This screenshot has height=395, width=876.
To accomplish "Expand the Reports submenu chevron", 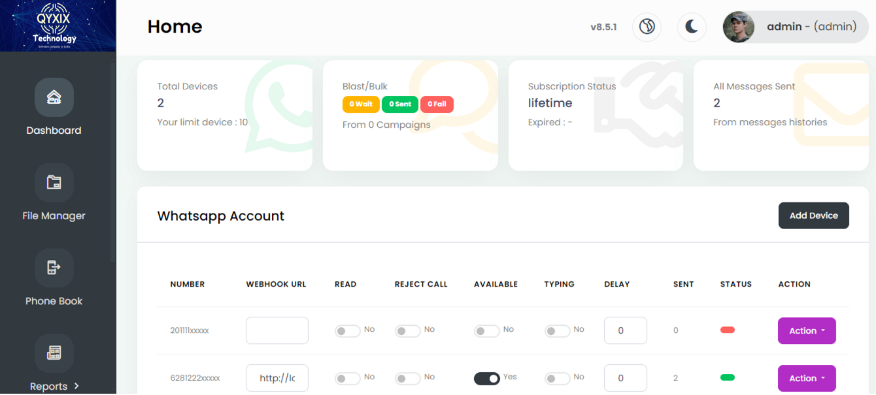I will pos(77,386).
